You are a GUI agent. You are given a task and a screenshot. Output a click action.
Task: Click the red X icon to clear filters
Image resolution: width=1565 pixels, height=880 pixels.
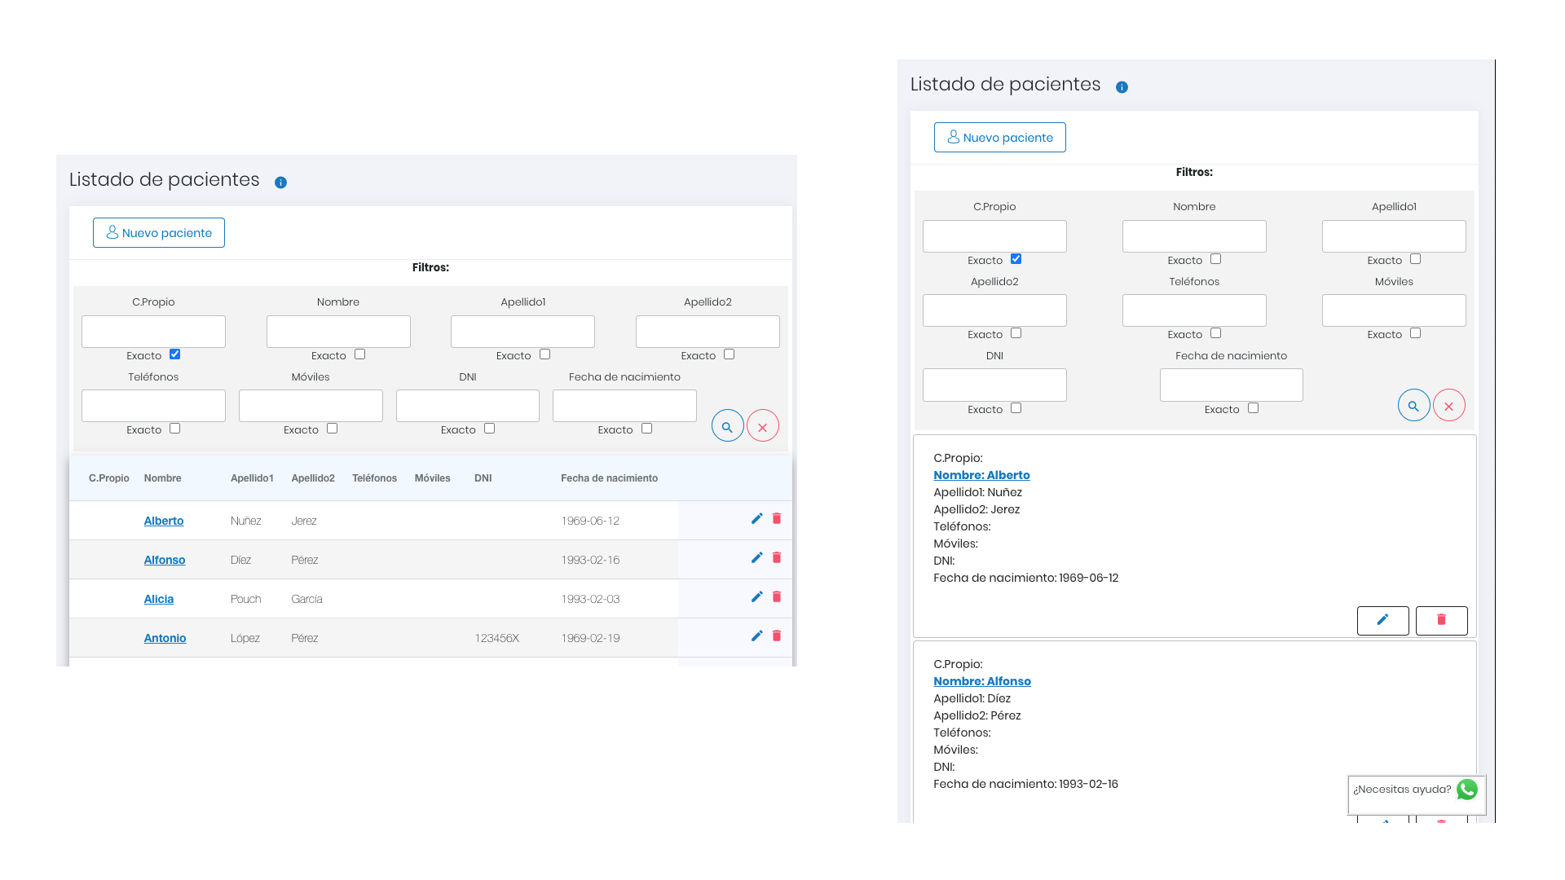point(763,425)
